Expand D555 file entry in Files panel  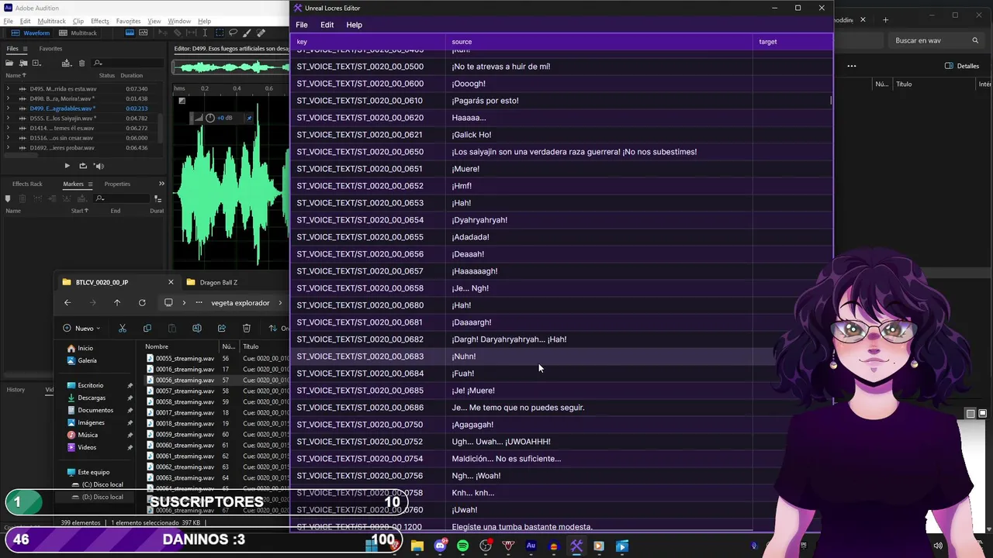click(8, 119)
